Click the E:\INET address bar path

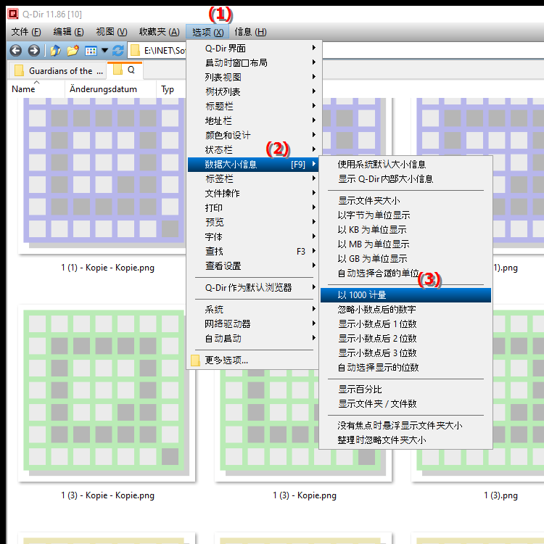(165, 51)
